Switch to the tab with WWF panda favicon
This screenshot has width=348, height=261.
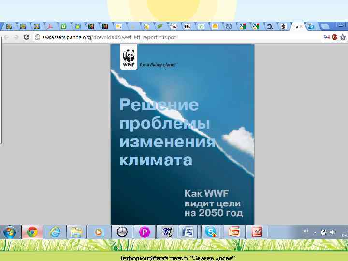(283, 27)
